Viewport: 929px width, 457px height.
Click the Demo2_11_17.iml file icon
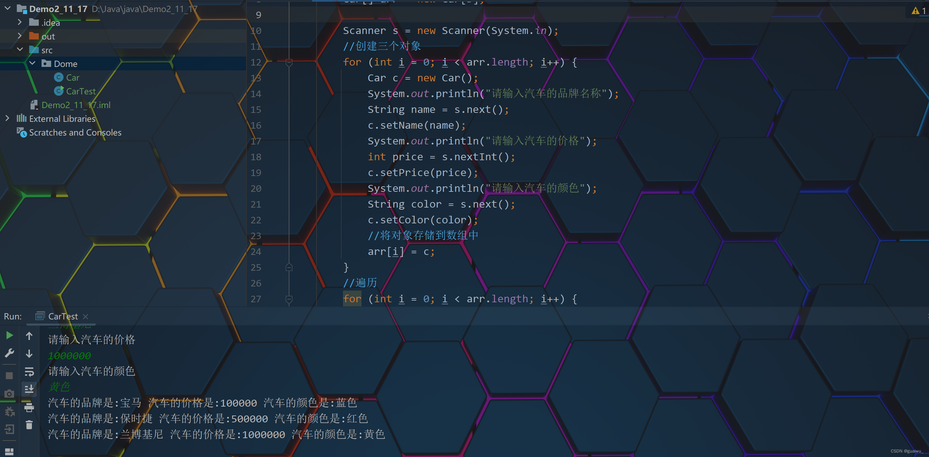pyautogui.click(x=34, y=105)
